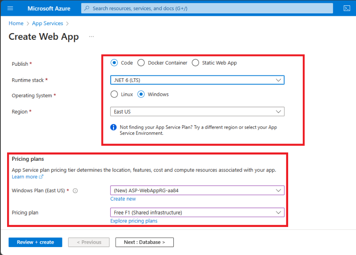Launch Azure Cloud Shell
356x255 pixels.
click(x=346, y=8)
